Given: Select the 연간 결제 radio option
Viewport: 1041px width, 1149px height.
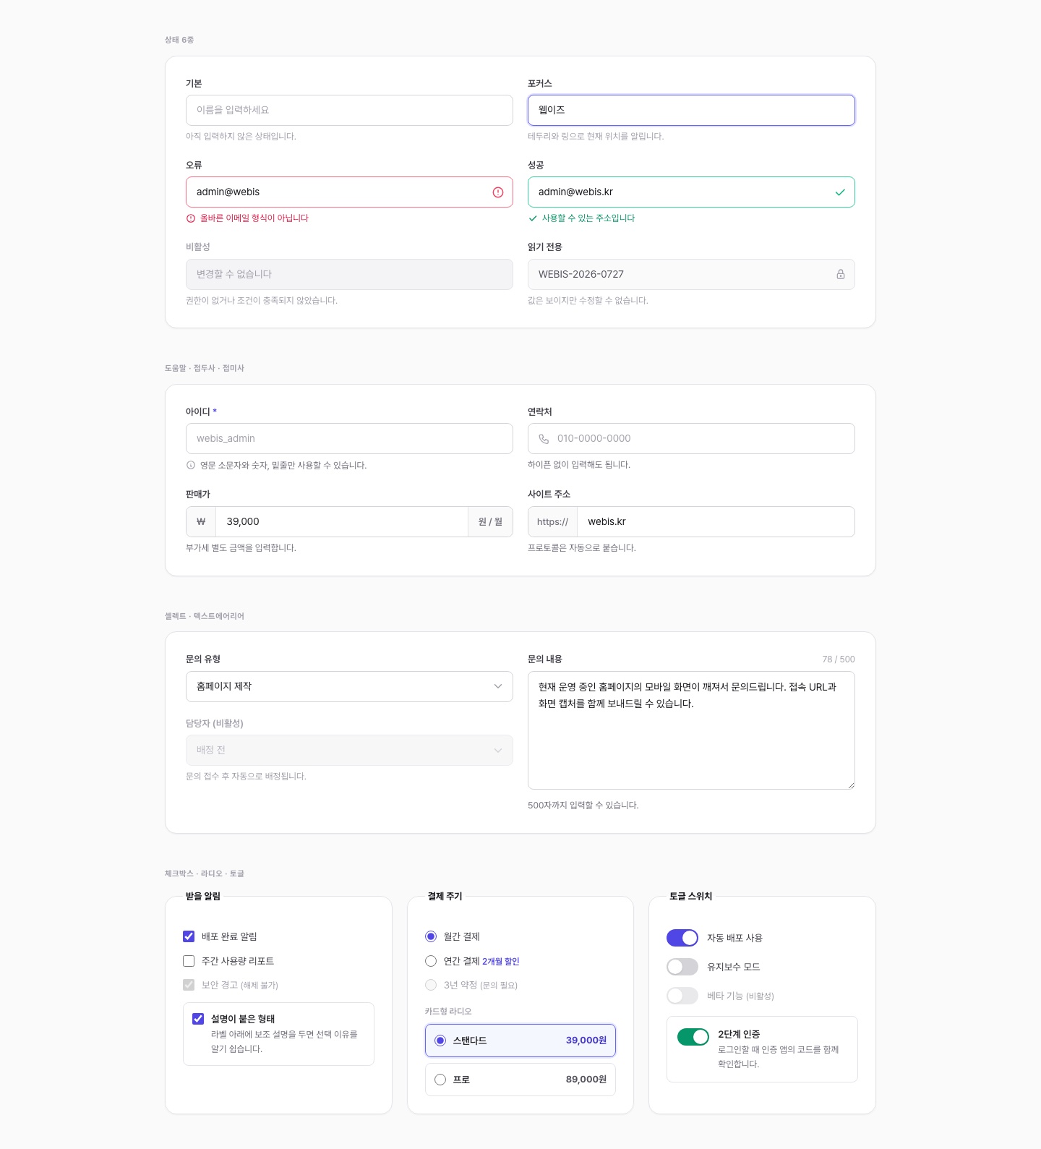Looking at the screenshot, I should tap(431, 961).
